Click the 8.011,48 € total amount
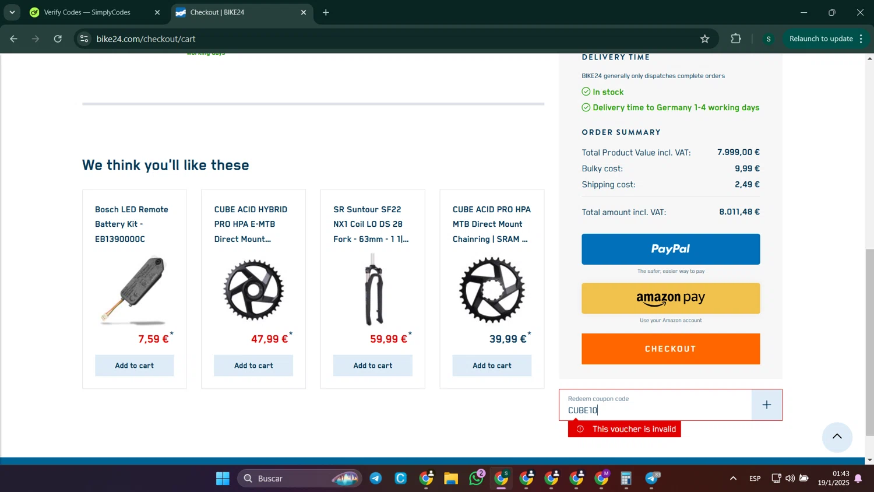Image resolution: width=874 pixels, height=492 pixels. click(739, 212)
